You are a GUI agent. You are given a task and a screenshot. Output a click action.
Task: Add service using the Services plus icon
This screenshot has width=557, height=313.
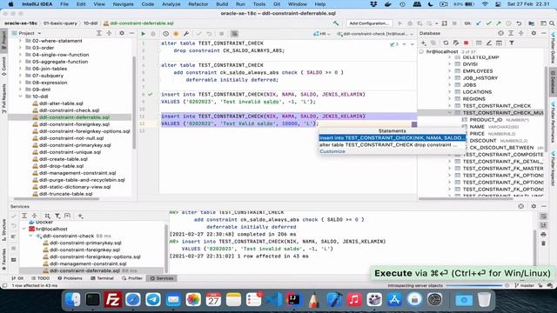point(80,216)
